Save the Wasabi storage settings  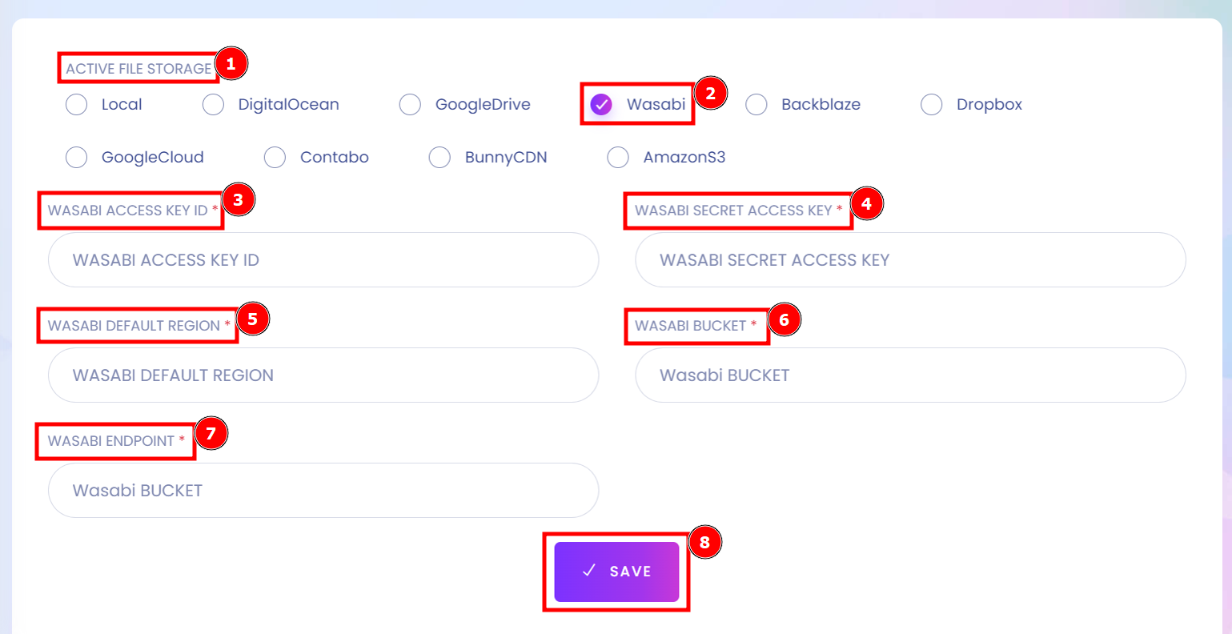(x=616, y=572)
